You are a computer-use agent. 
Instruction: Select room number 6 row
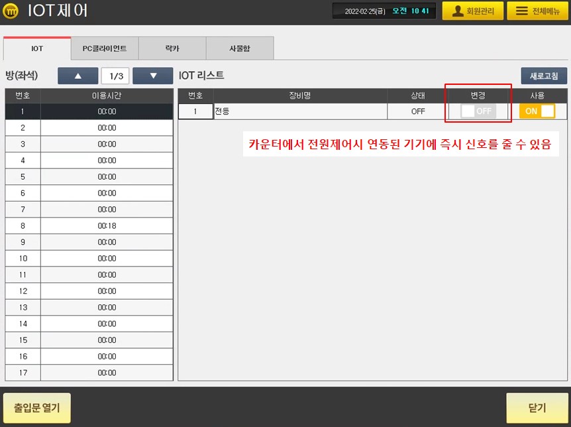[x=89, y=193]
